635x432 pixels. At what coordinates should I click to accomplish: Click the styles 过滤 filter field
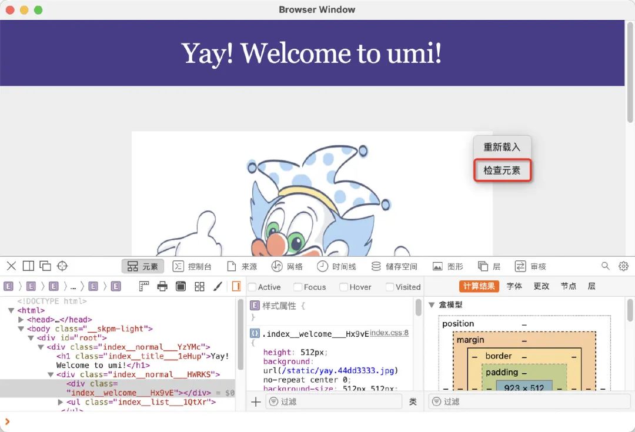click(x=334, y=401)
